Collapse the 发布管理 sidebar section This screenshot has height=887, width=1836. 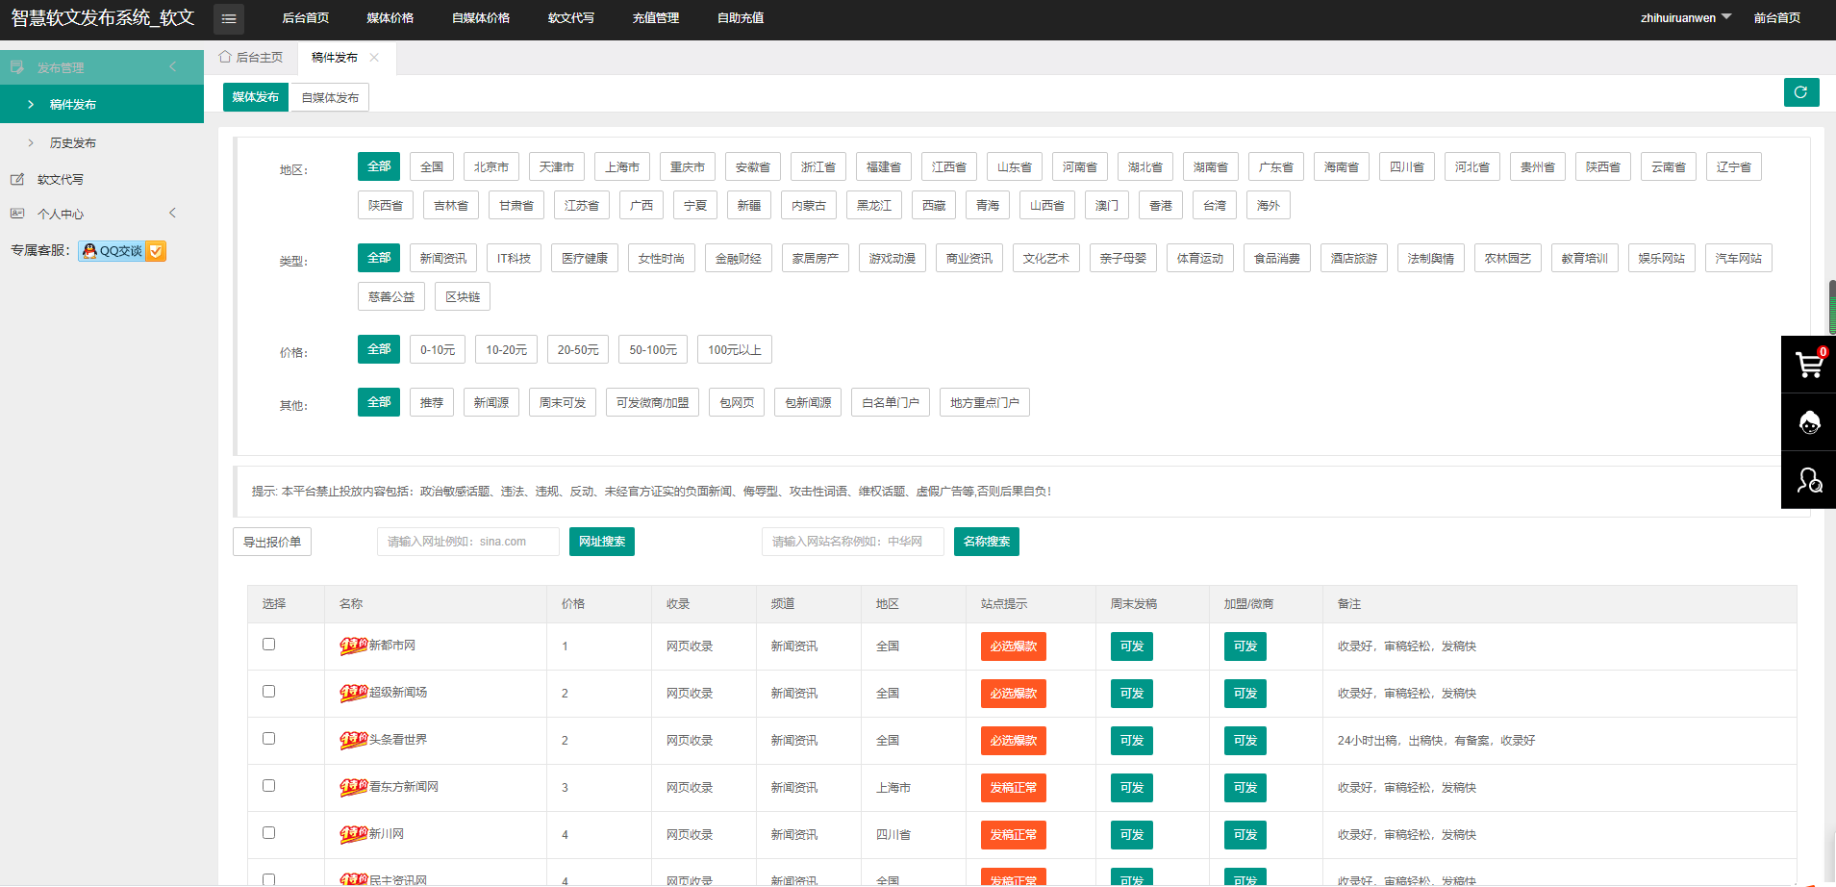(x=173, y=67)
